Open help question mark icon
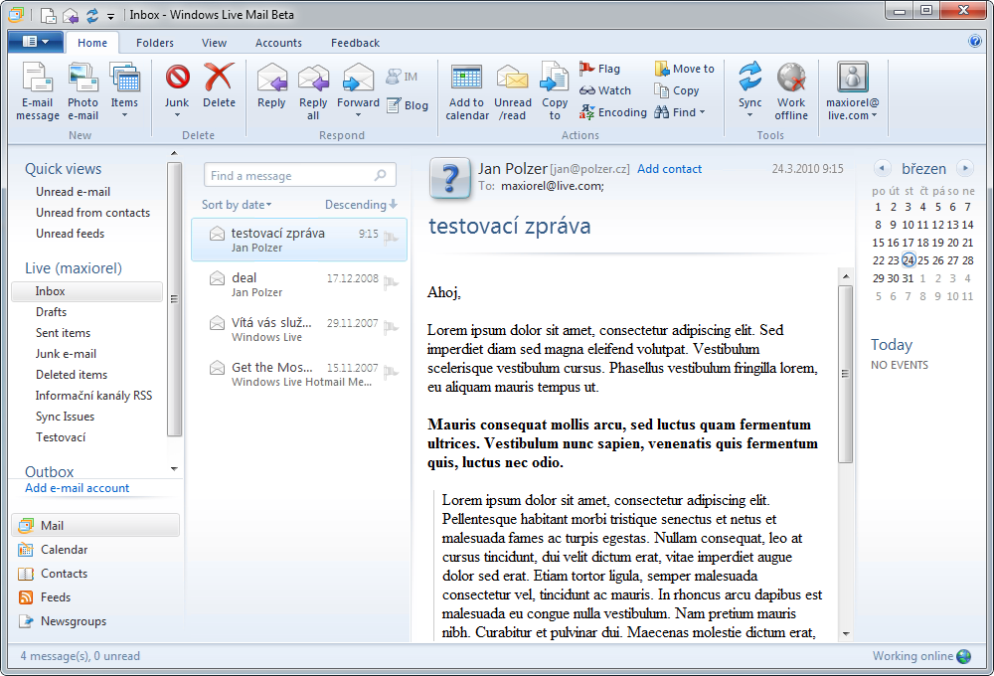The width and height of the screenshot is (994, 676). coord(975,41)
